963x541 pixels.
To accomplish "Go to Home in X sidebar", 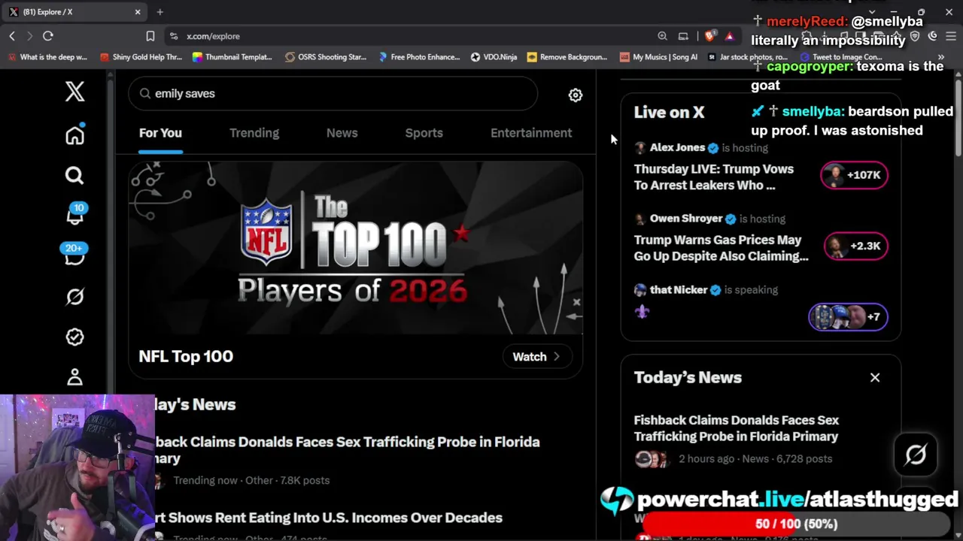I will 74,135.
